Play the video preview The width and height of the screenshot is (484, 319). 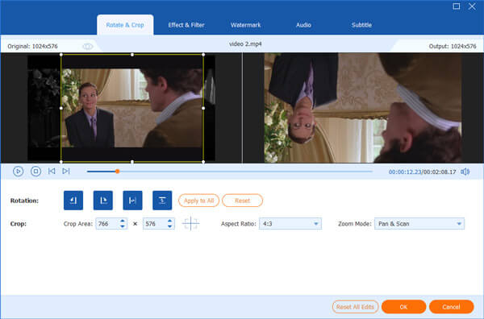tap(19, 172)
